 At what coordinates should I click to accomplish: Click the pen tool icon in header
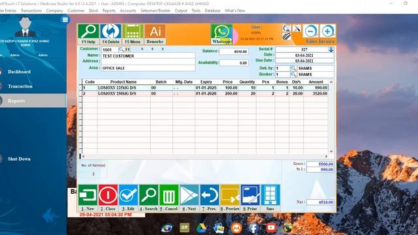(x=297, y=28)
